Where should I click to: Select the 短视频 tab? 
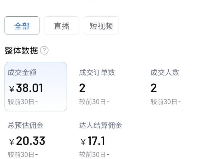[x=101, y=26]
